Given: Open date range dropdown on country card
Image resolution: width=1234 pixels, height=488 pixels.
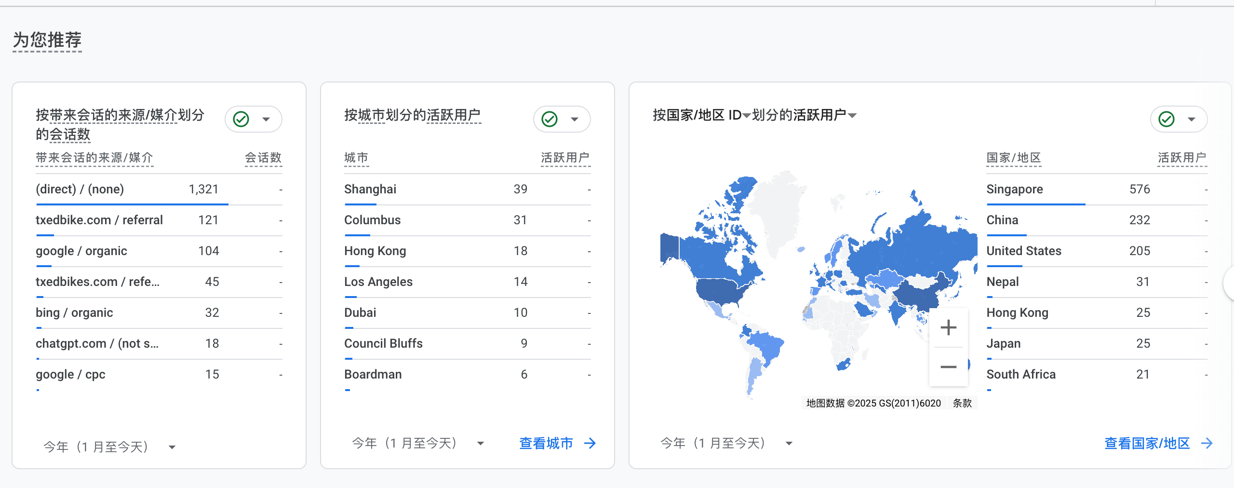Looking at the screenshot, I should [x=789, y=443].
